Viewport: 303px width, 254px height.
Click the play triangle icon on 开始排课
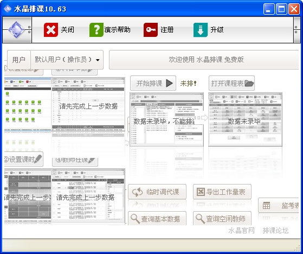(x=170, y=83)
